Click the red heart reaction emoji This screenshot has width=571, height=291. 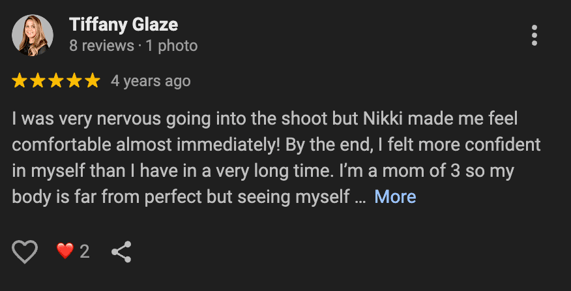(65, 251)
